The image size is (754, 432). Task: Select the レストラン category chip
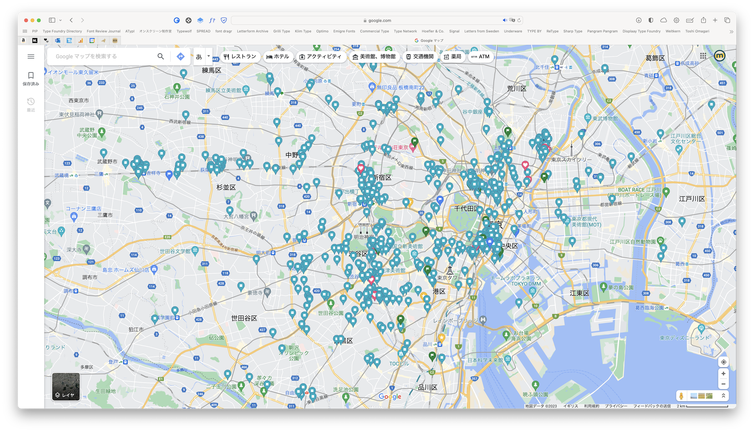pos(241,56)
